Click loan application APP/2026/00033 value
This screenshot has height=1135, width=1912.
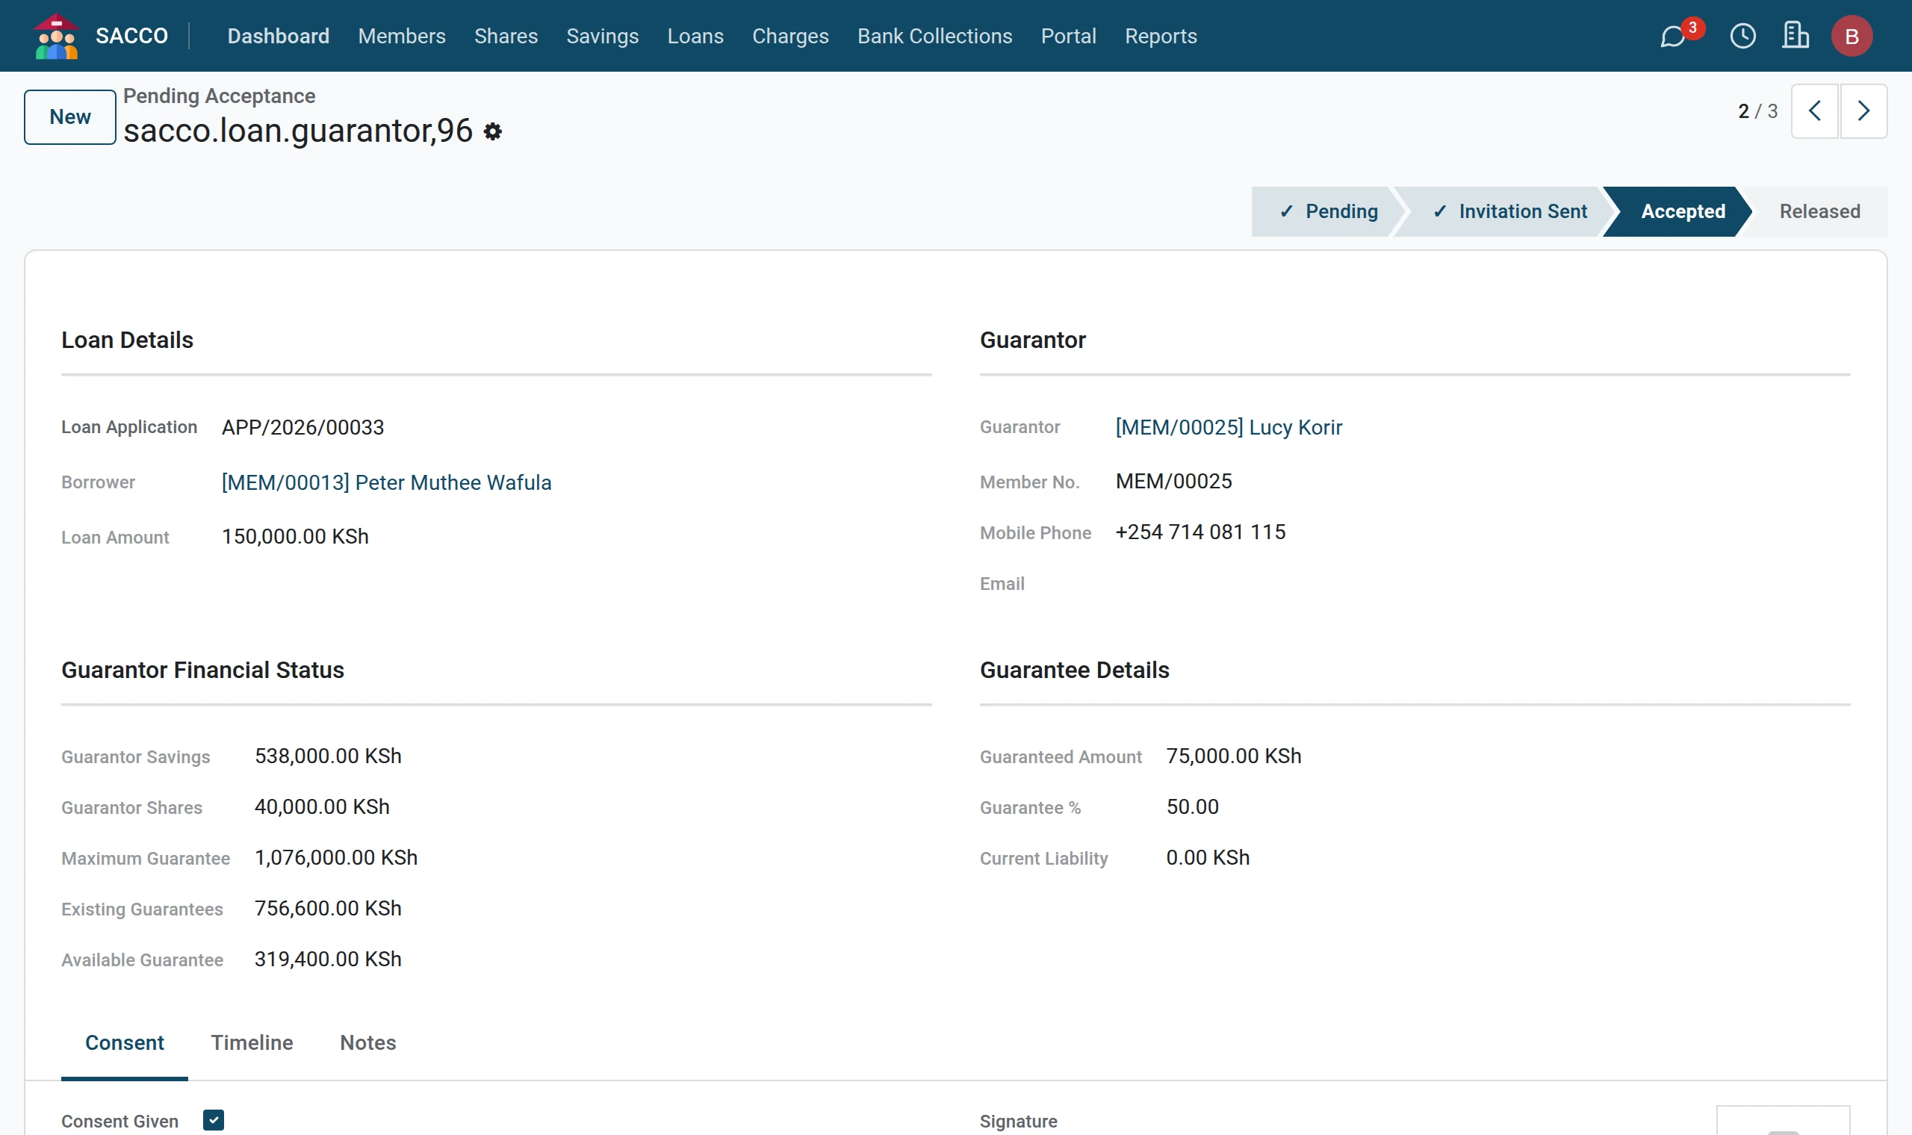[303, 427]
